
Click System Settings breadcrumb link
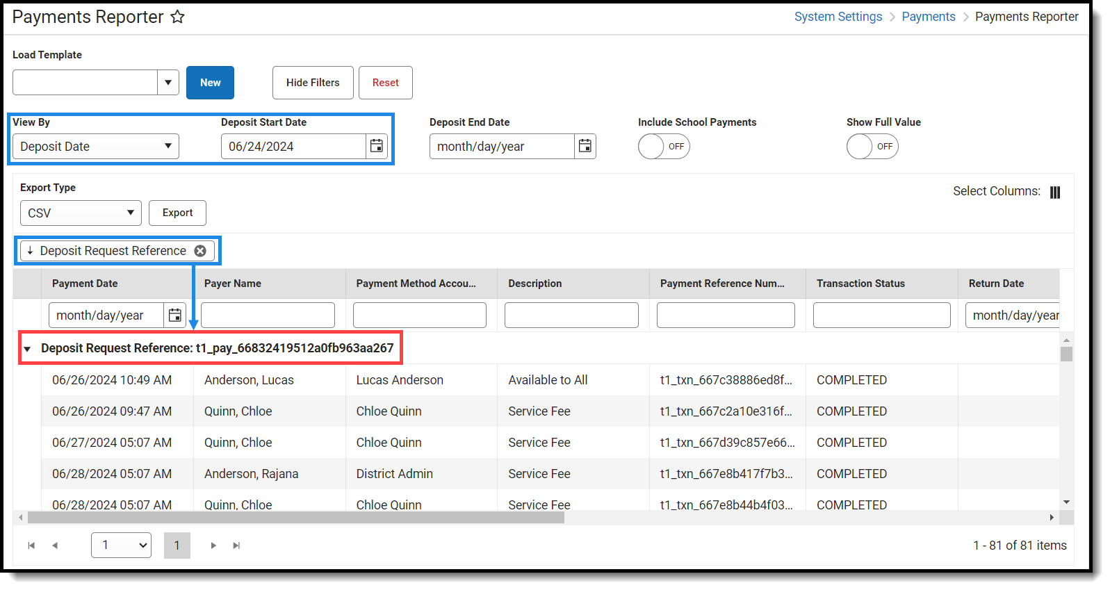click(838, 17)
